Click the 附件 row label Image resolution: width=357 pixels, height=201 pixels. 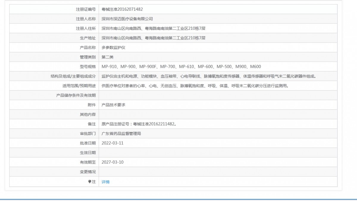[x=92, y=105]
